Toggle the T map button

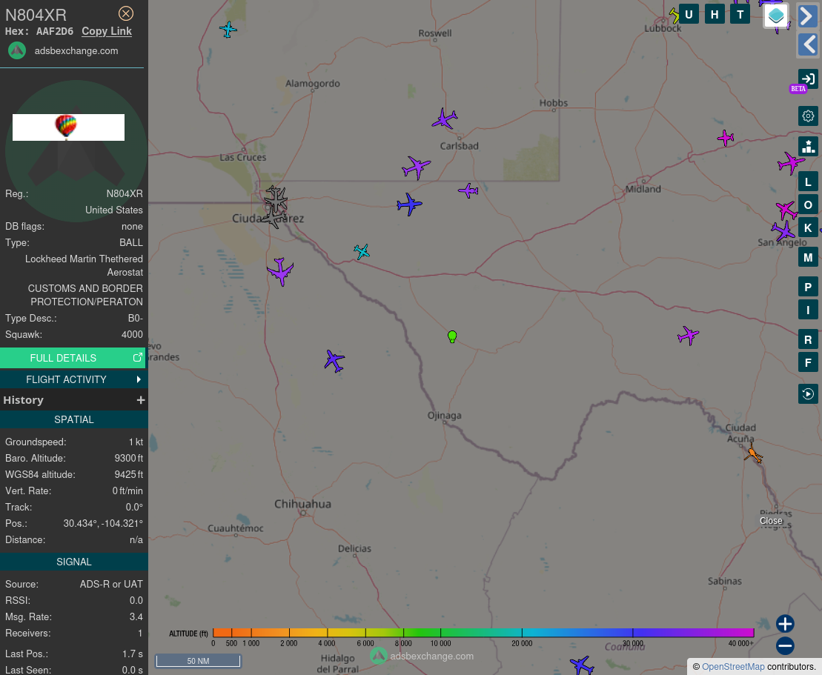(740, 15)
